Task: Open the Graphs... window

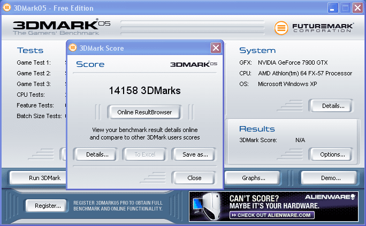Action: point(253,178)
